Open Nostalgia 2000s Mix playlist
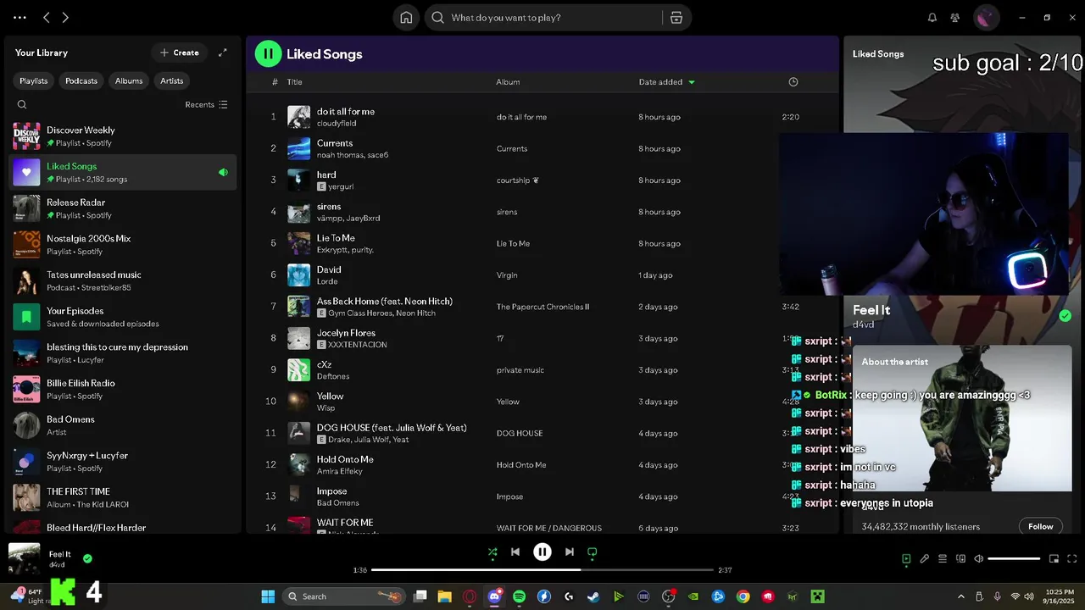The height and width of the screenshot is (610, 1085). (123, 245)
